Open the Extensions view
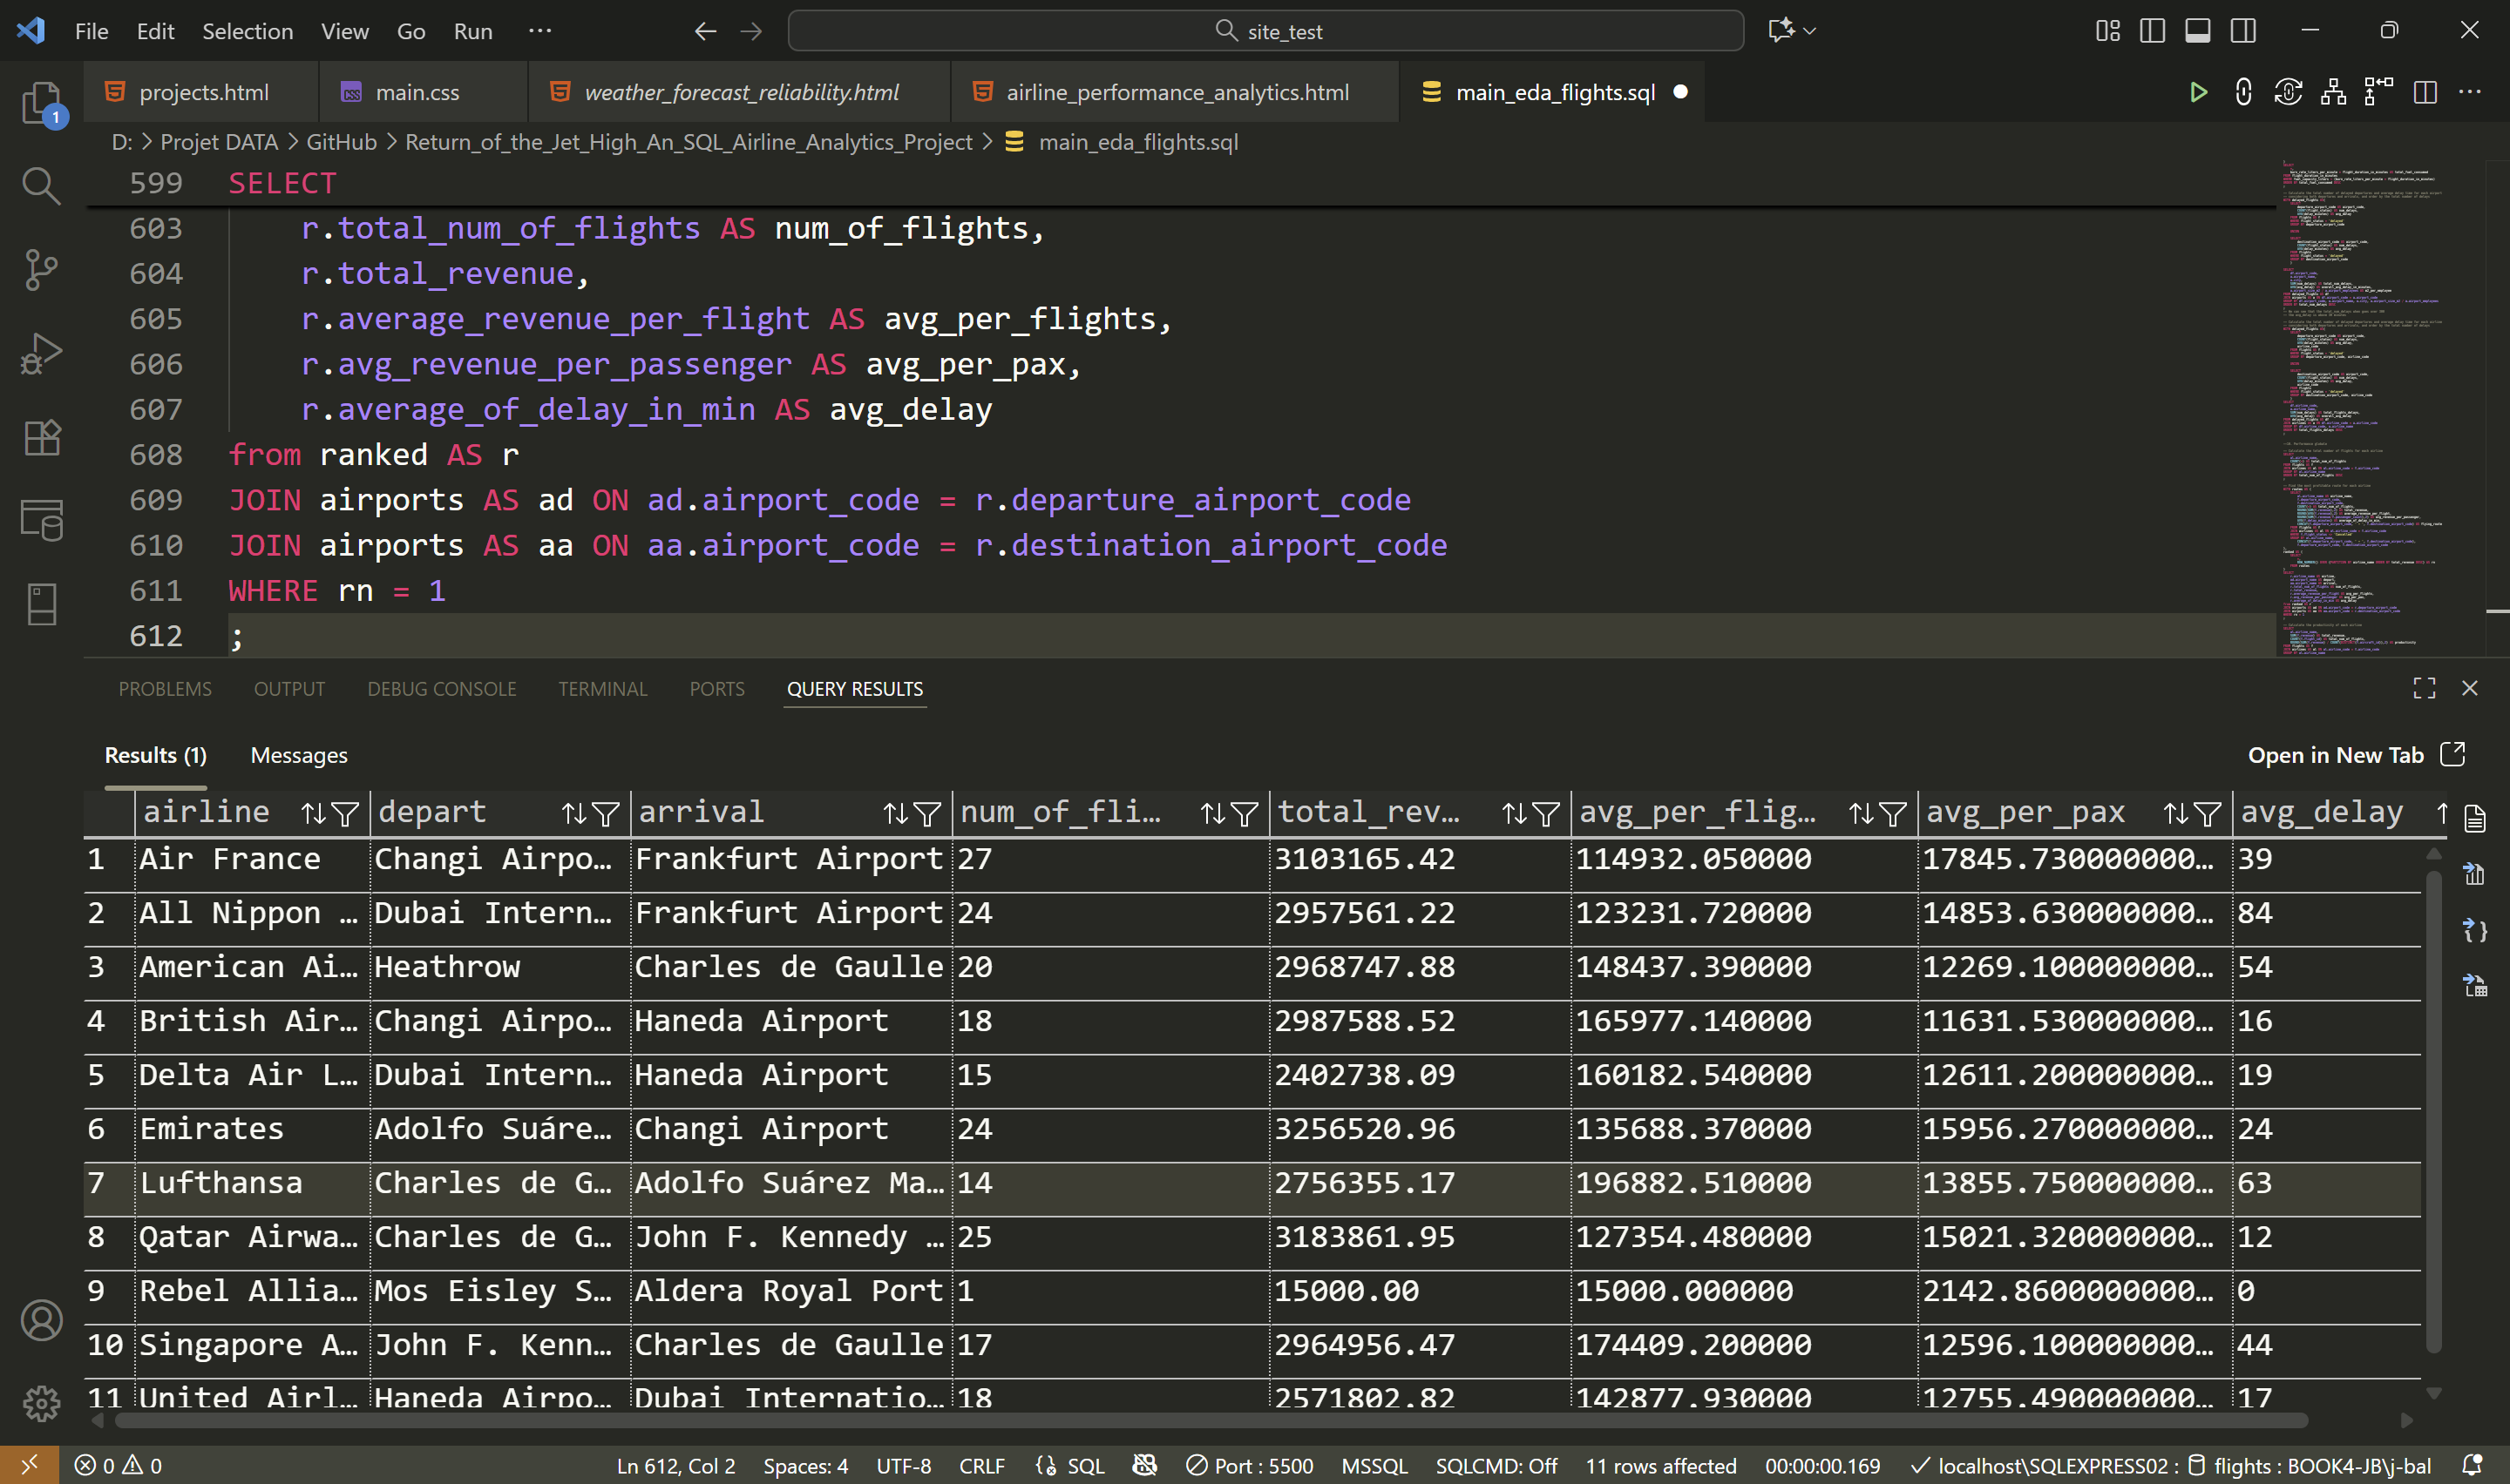 coord(41,437)
